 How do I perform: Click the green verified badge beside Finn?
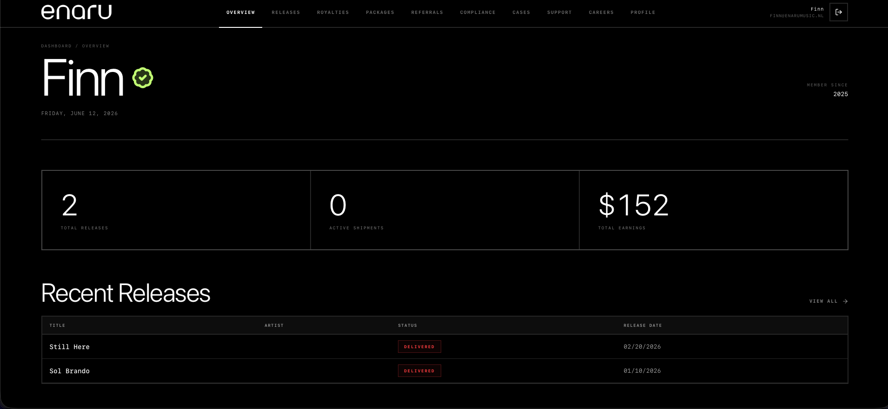[x=143, y=78]
